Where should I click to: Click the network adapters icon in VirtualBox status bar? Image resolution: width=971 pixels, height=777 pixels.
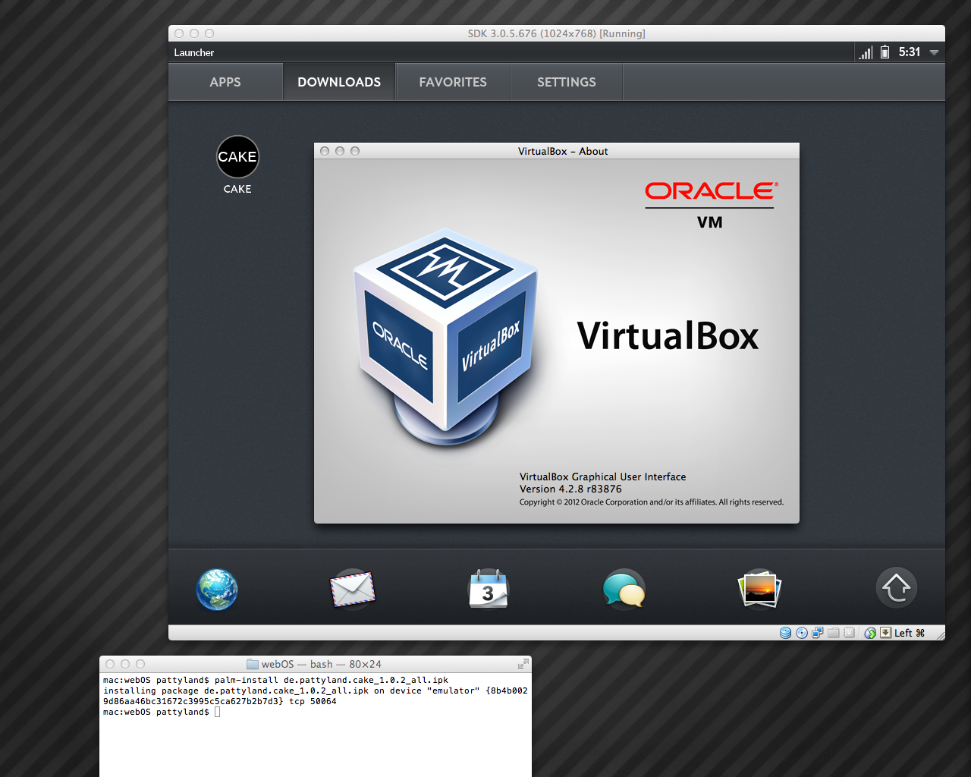817,632
